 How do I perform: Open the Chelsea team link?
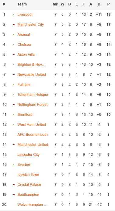click(24, 45)
